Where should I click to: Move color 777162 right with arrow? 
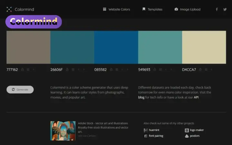click(x=34, y=69)
